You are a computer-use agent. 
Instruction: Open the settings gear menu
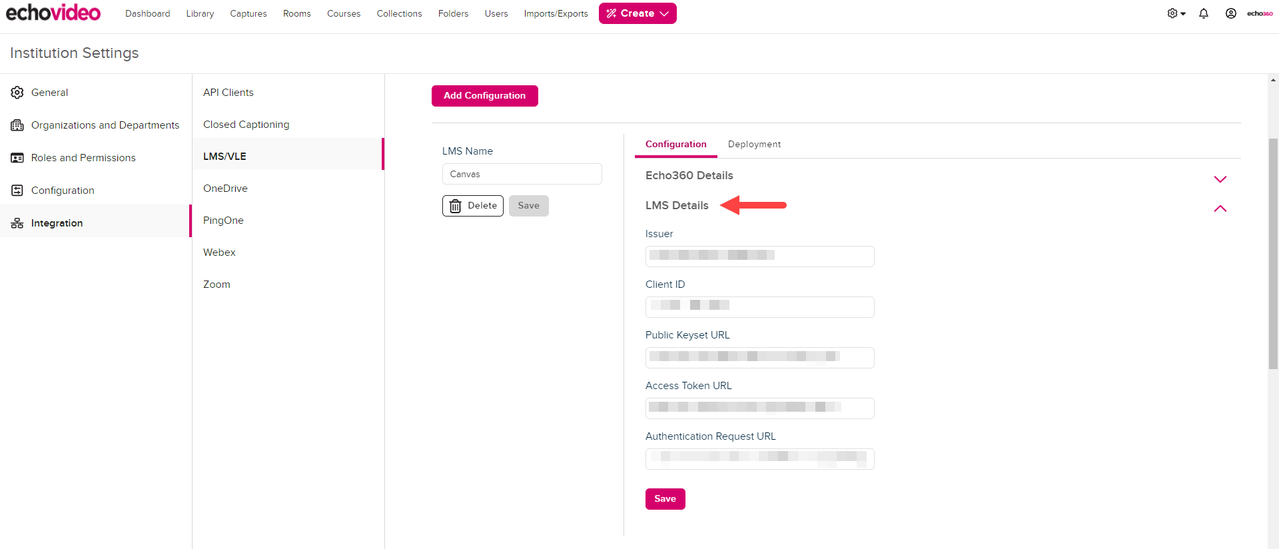(x=1176, y=13)
